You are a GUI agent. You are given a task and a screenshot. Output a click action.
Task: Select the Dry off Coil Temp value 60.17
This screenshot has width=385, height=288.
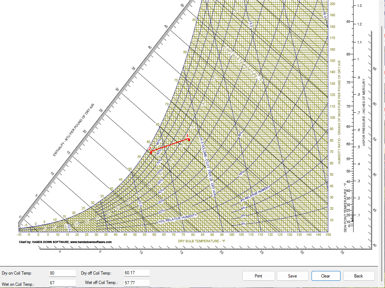(137, 273)
